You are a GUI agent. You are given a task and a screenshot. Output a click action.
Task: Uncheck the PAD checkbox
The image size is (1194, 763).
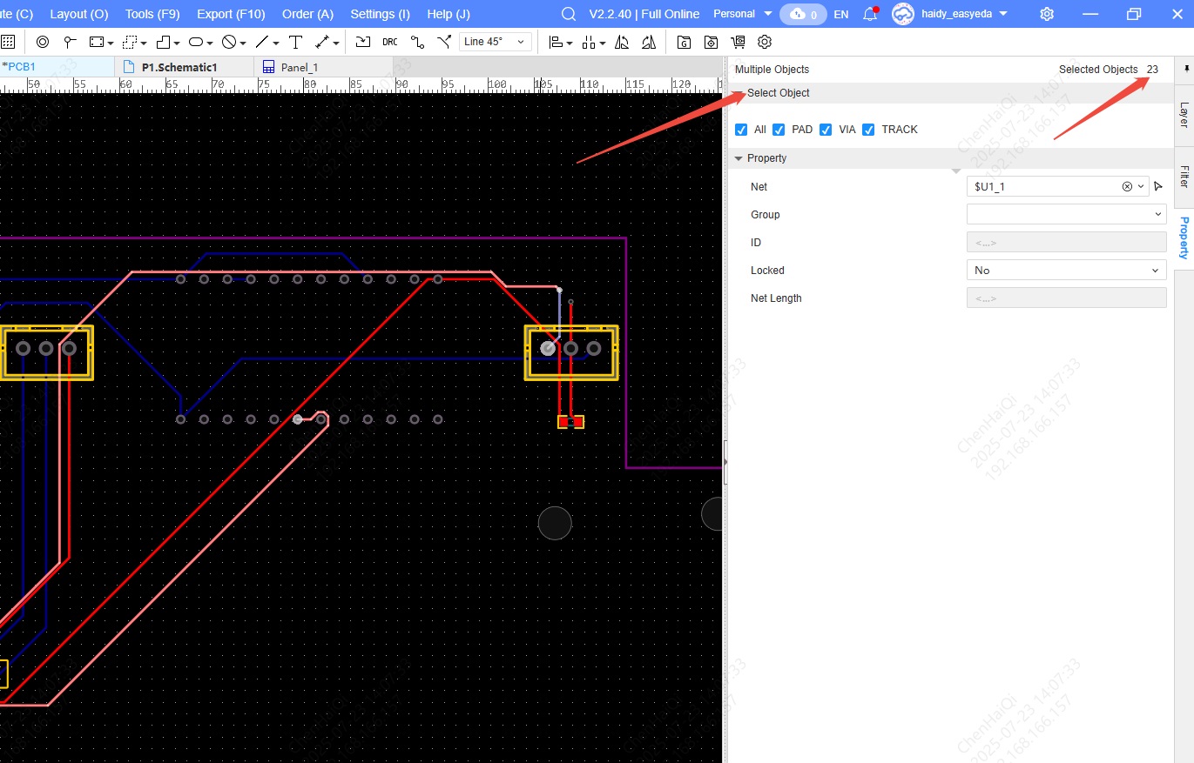point(779,130)
